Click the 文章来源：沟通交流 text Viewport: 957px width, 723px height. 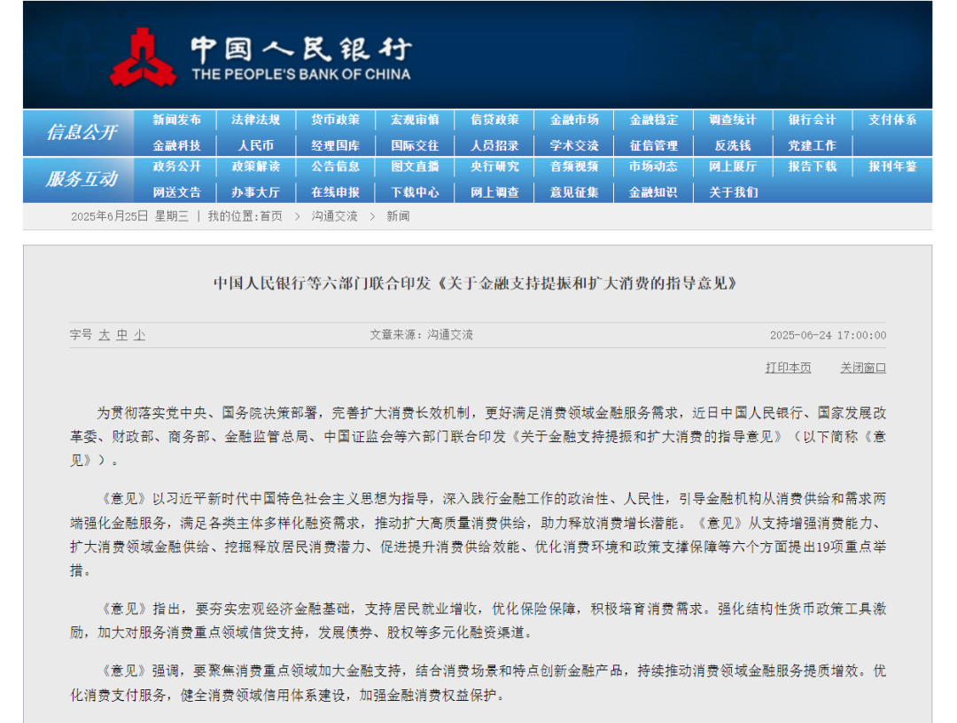click(421, 335)
